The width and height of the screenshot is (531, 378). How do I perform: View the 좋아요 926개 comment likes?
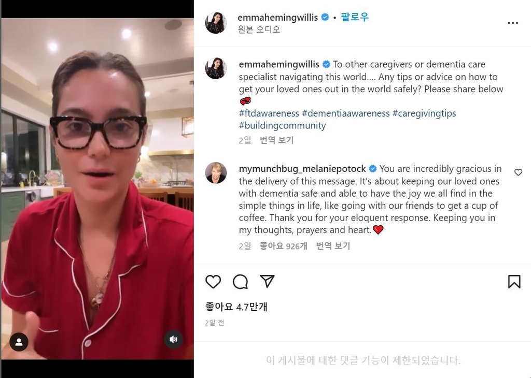(x=283, y=246)
